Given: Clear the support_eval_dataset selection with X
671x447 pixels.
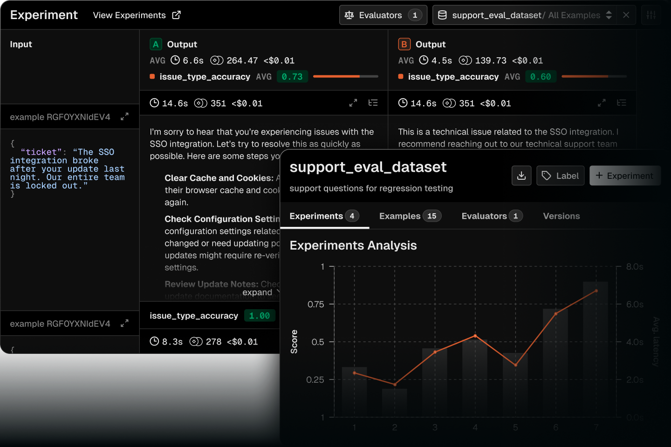Looking at the screenshot, I should point(626,15).
